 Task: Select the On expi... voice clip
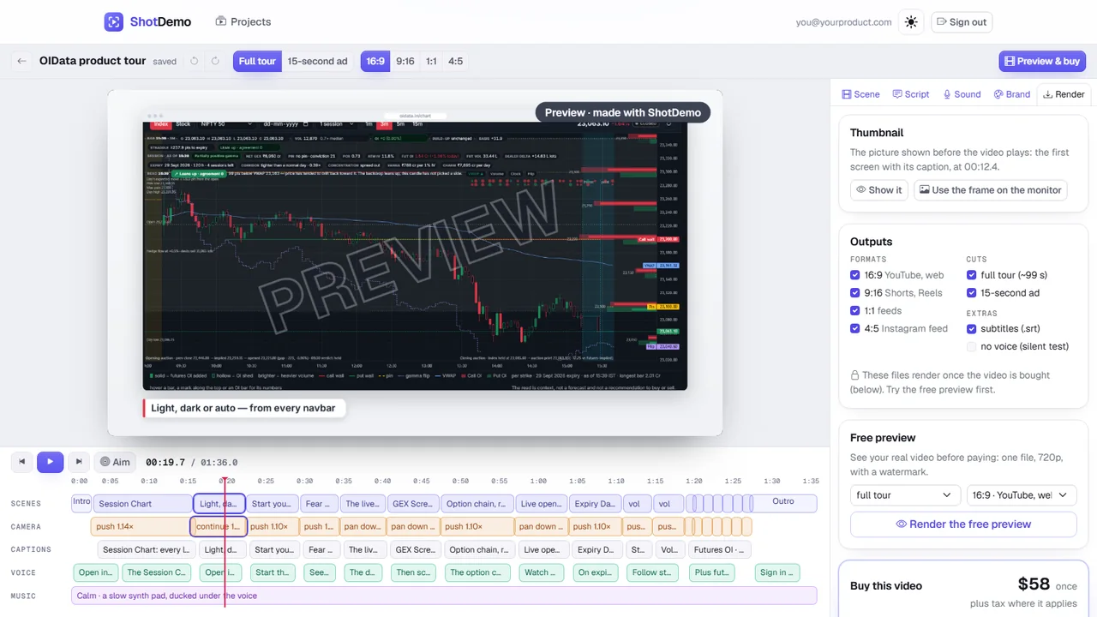pos(595,572)
